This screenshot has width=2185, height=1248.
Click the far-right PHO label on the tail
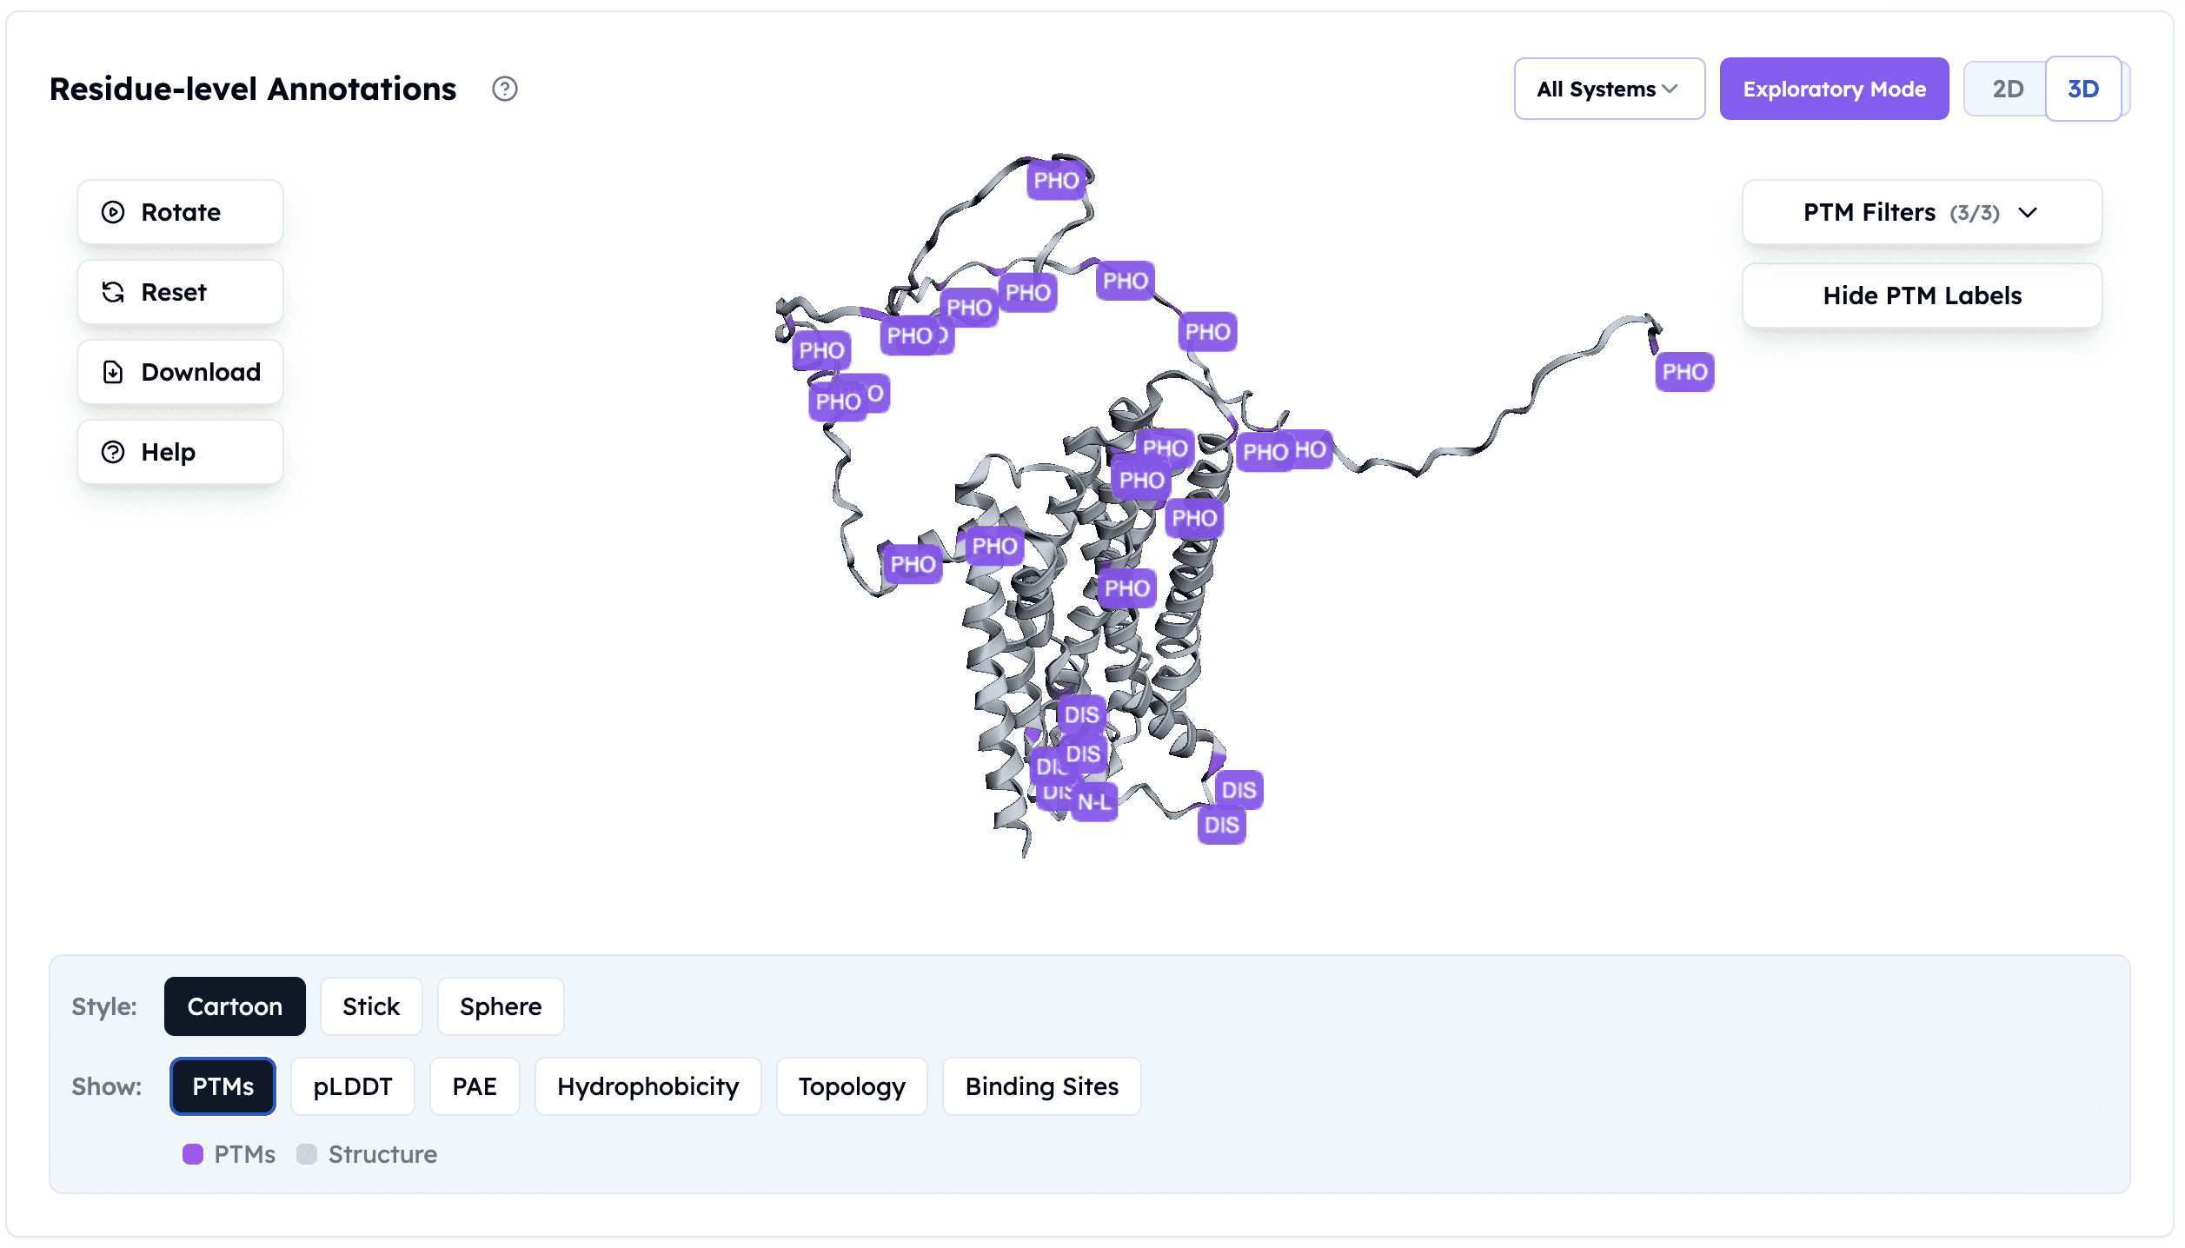1684,372
